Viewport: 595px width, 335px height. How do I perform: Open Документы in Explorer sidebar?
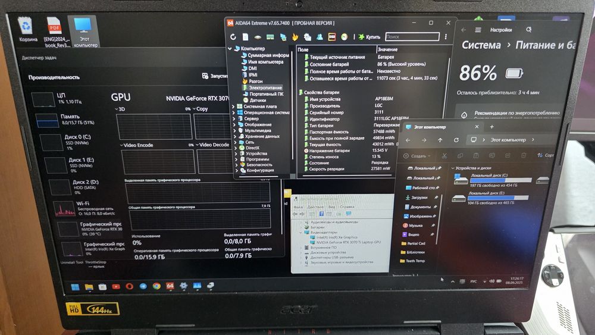tap(420, 206)
